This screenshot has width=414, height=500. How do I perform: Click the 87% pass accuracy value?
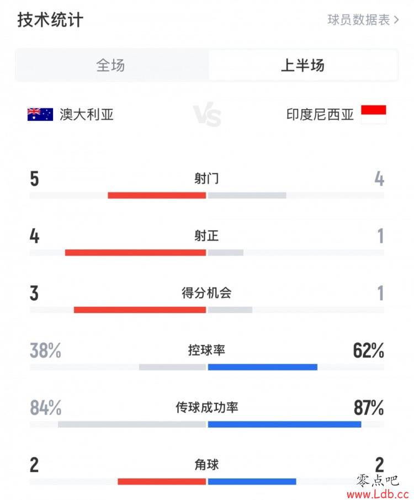[x=368, y=408]
